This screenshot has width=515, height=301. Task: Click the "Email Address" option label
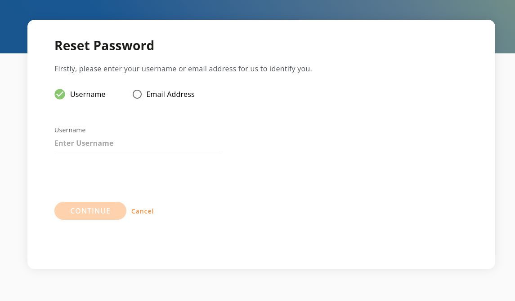point(170,94)
